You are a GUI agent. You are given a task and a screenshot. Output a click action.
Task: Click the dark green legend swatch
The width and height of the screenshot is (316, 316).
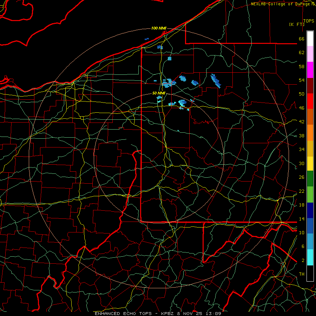point(310,179)
